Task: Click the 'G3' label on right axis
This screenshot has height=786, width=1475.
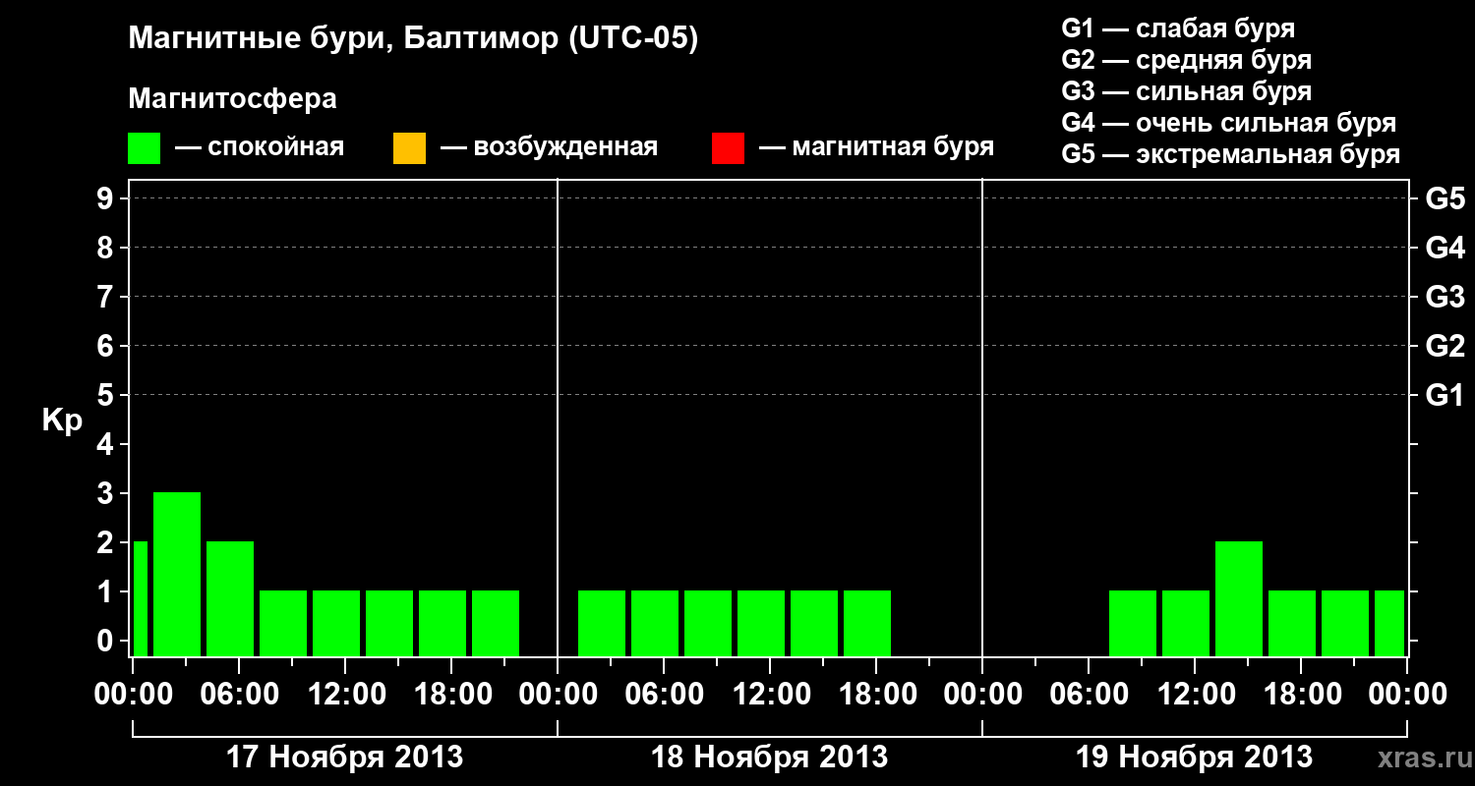Action: coord(1445,297)
